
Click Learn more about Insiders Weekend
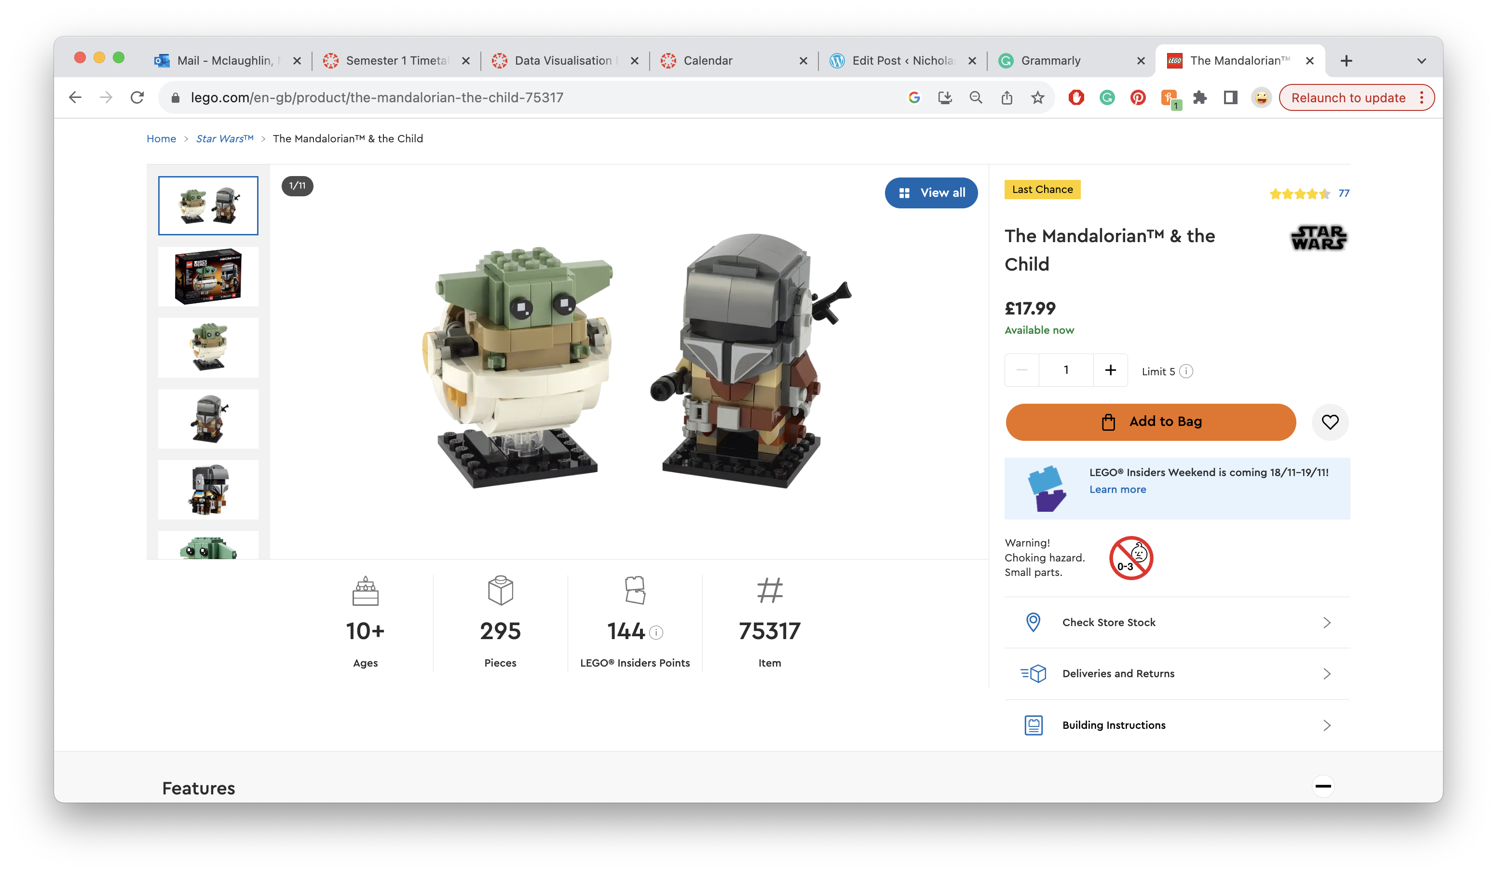(1117, 490)
